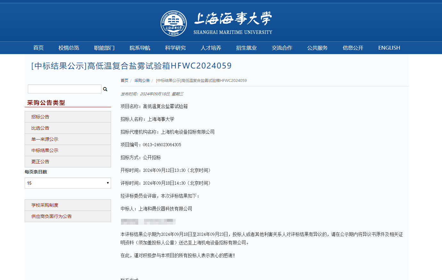Select 比选公告 in the sidebar
The height and width of the screenshot is (280, 442).
point(68,128)
